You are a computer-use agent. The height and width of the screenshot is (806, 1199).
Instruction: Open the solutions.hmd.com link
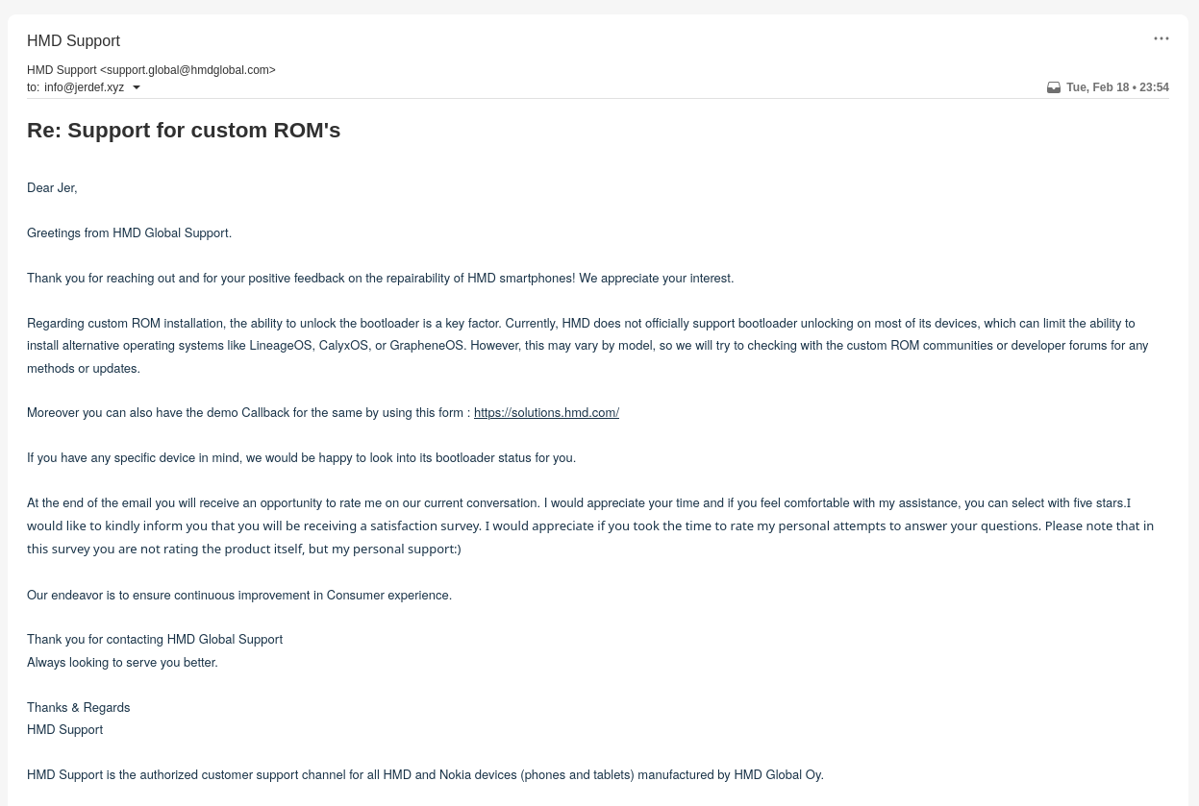click(546, 413)
